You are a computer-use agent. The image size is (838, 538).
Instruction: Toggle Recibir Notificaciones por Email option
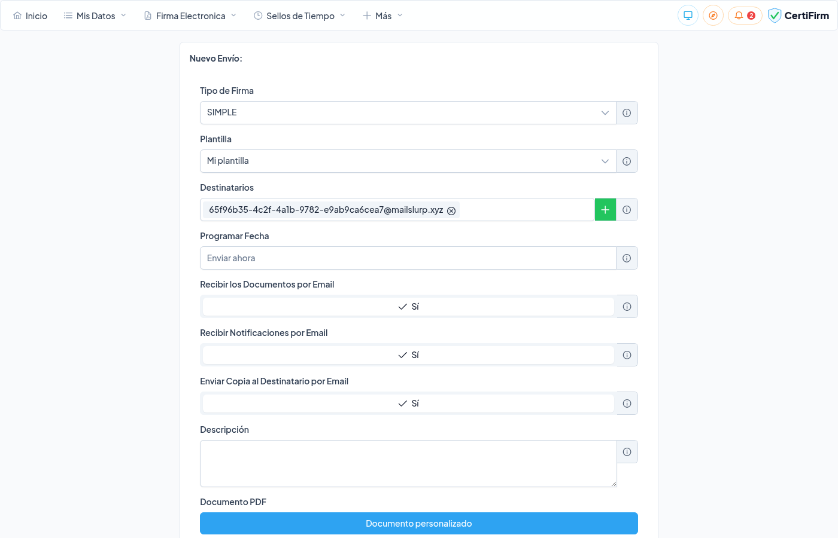coord(408,355)
